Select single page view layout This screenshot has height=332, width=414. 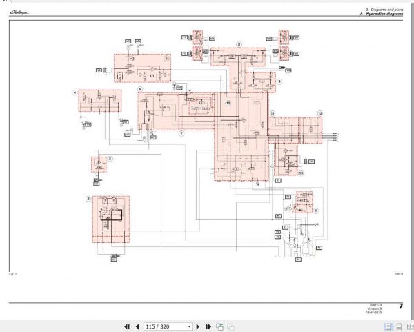[388, 326]
